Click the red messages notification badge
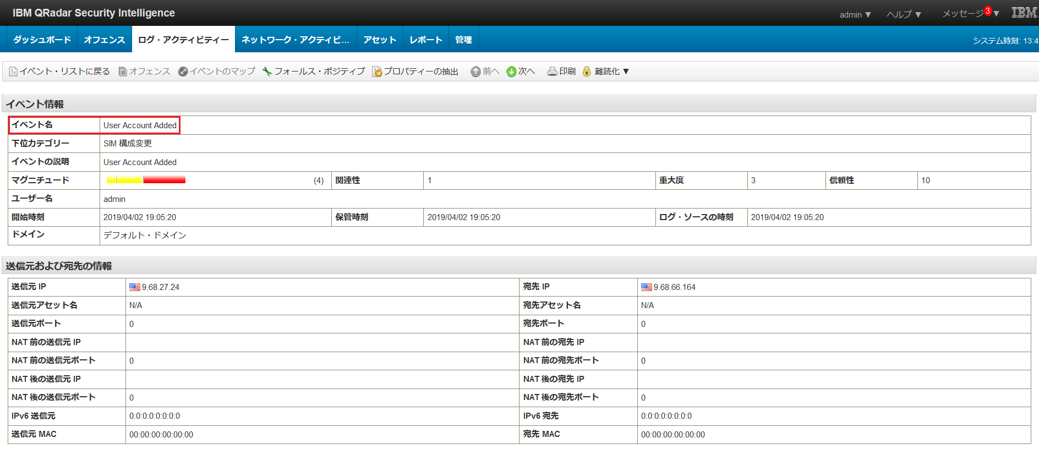1039x449 pixels. 988,11
